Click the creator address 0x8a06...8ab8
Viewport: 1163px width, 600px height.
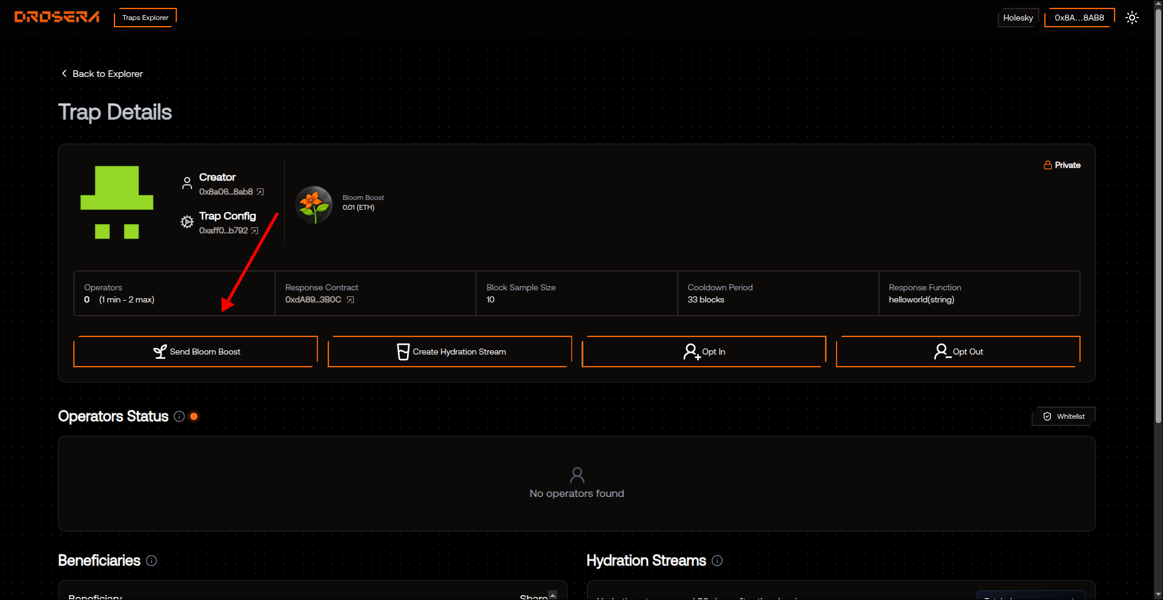click(226, 192)
